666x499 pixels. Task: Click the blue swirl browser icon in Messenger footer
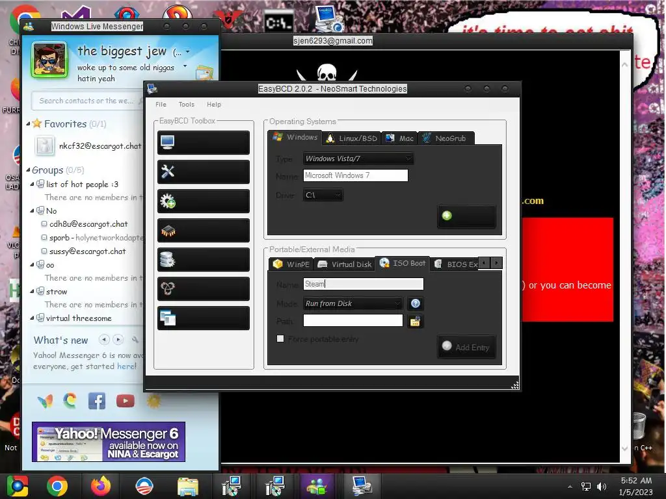[70, 400]
